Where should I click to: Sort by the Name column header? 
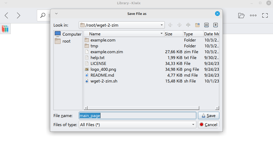124,34
